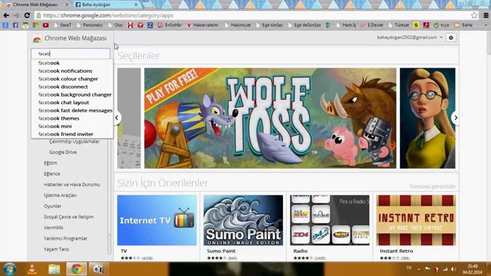Bookmark this page with the star icon
This screenshot has width=491, height=276.
pyautogui.click(x=474, y=15)
